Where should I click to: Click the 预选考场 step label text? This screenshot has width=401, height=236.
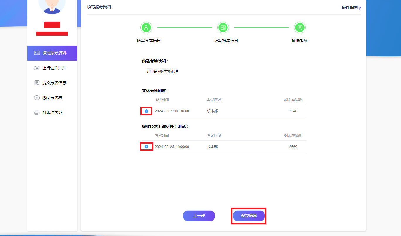coord(299,41)
